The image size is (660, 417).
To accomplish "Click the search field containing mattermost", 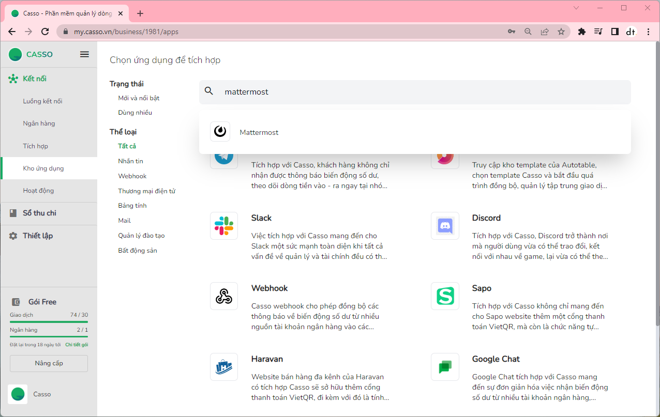I will point(414,92).
